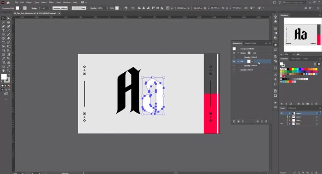
Task: Expand BASE layer contents
Action: coord(289,124)
